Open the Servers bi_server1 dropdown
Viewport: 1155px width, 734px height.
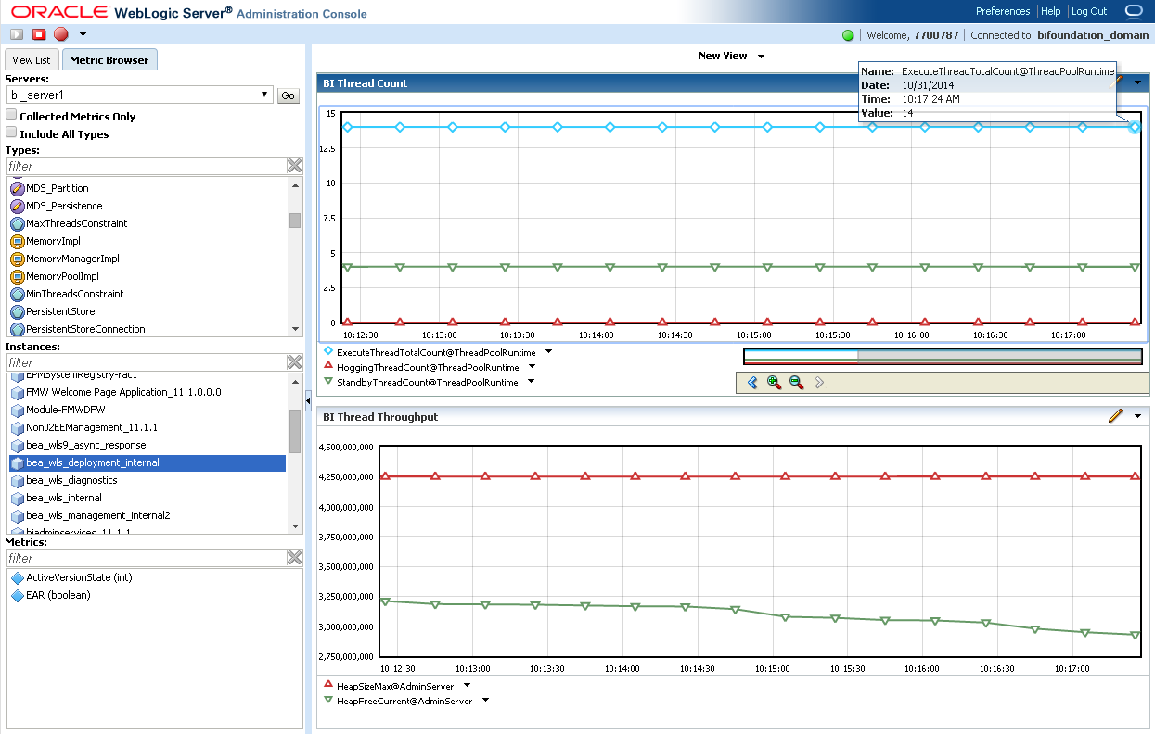[x=139, y=95]
